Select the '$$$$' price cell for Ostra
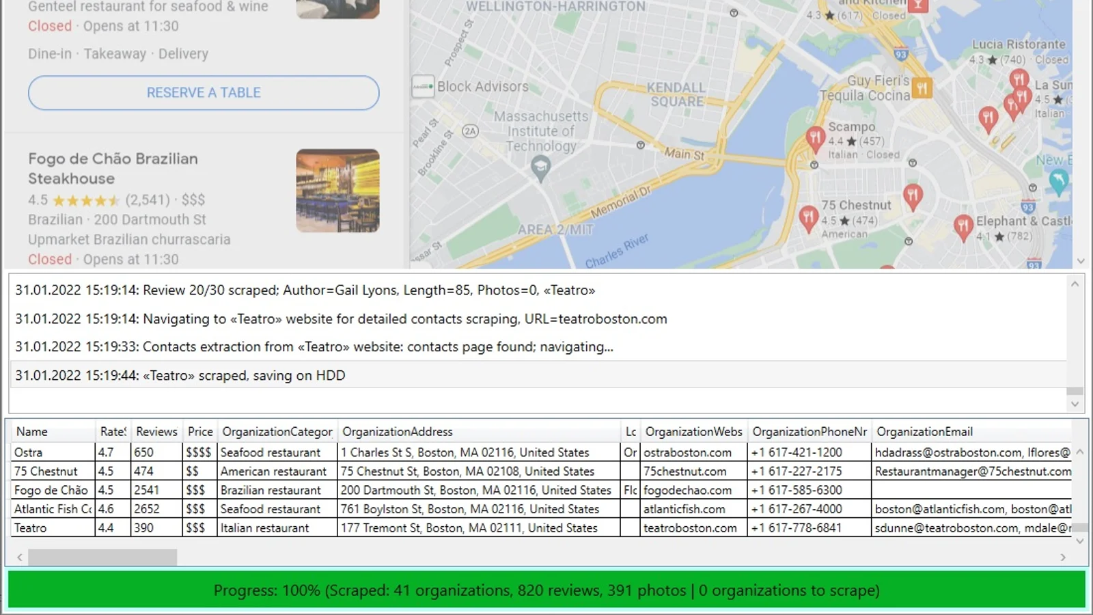This screenshot has width=1093, height=615. click(200, 452)
